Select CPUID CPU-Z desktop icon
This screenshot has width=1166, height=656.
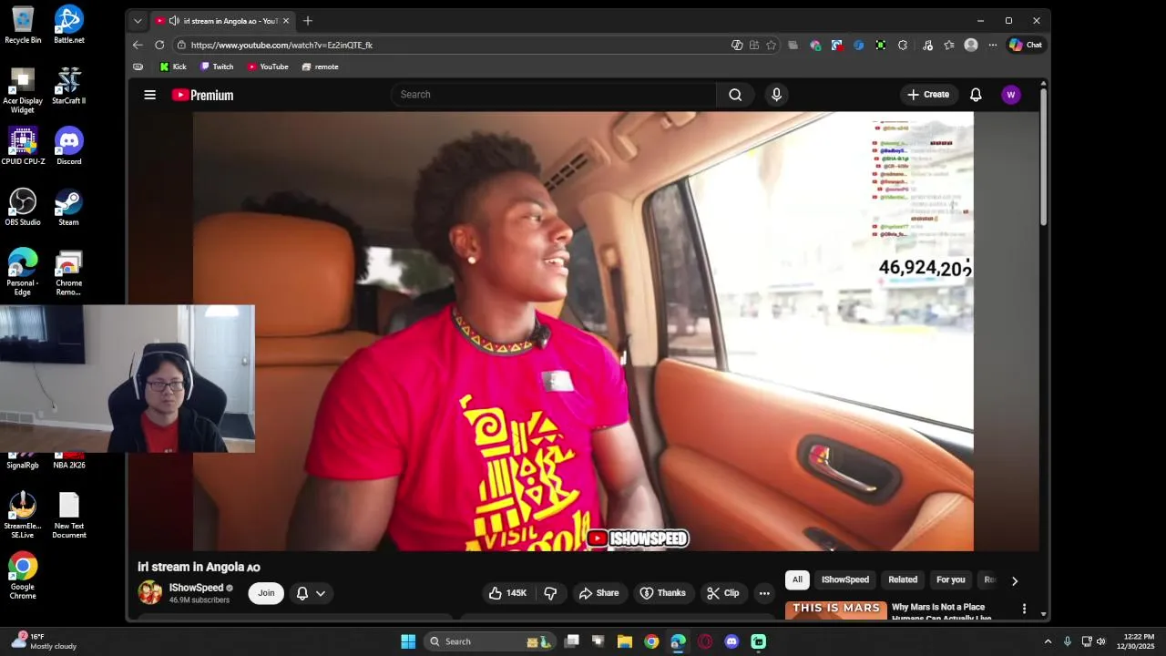[x=23, y=147]
